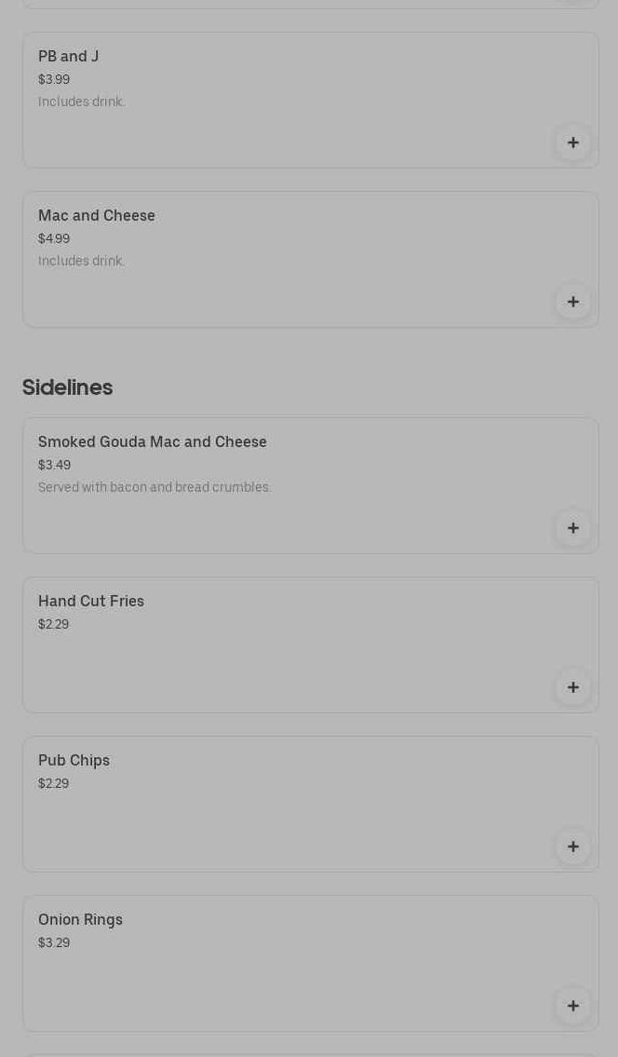Click "Served with bacon and bread crumbles" description

pos(154,488)
